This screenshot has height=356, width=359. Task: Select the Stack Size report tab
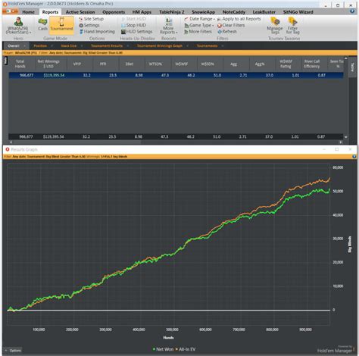69,46
